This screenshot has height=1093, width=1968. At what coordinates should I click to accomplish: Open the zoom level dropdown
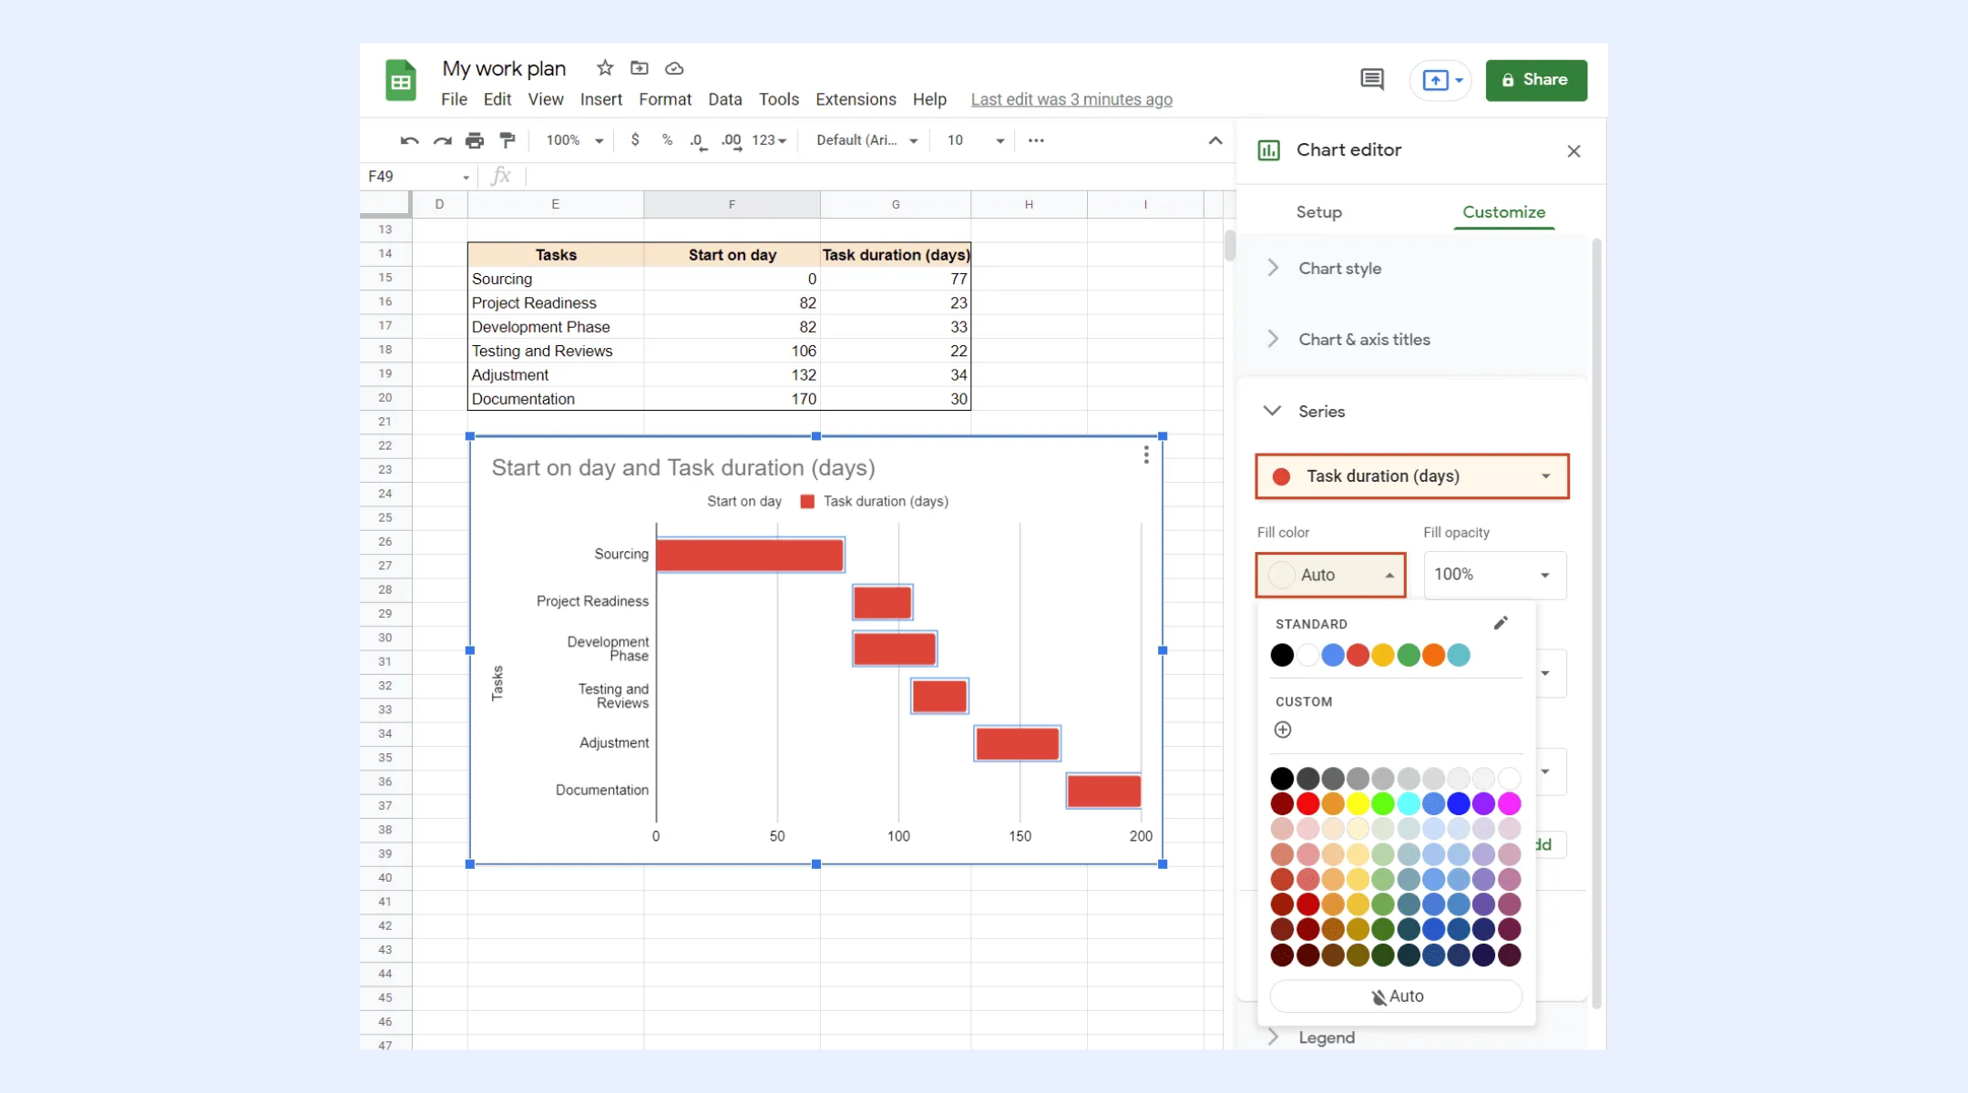pyautogui.click(x=575, y=140)
